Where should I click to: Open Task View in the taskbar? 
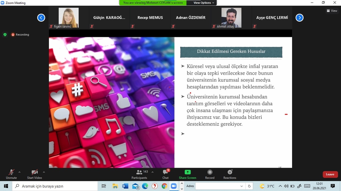tap(104, 186)
